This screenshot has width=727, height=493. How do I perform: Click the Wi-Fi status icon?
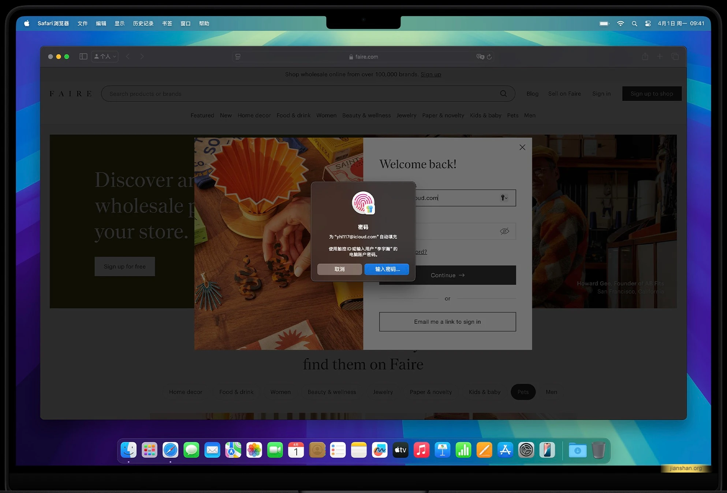(620, 23)
